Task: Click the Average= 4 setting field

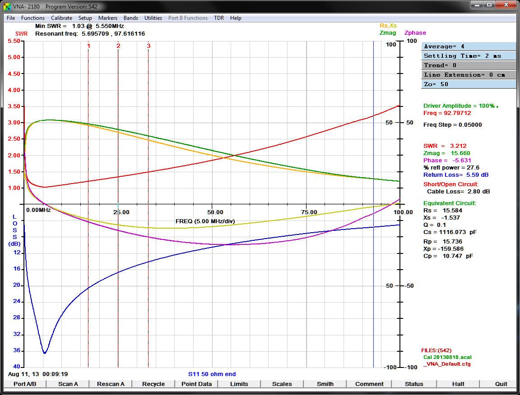Action: (x=469, y=46)
